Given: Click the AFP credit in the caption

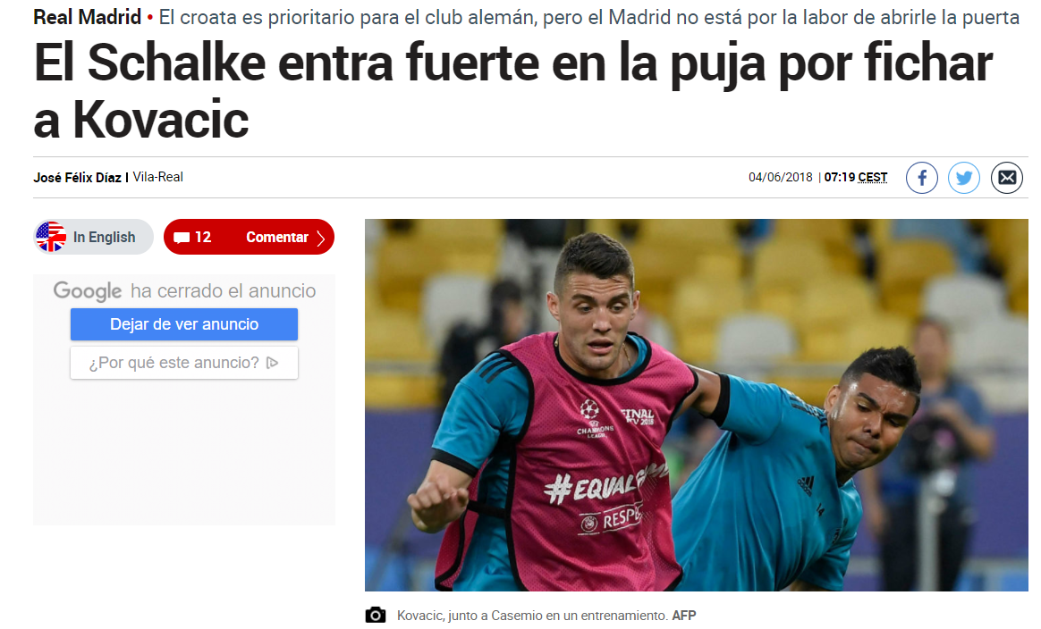Looking at the screenshot, I should pyautogui.click(x=684, y=615).
